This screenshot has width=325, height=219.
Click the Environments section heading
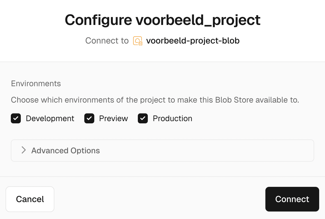pyautogui.click(x=35, y=83)
